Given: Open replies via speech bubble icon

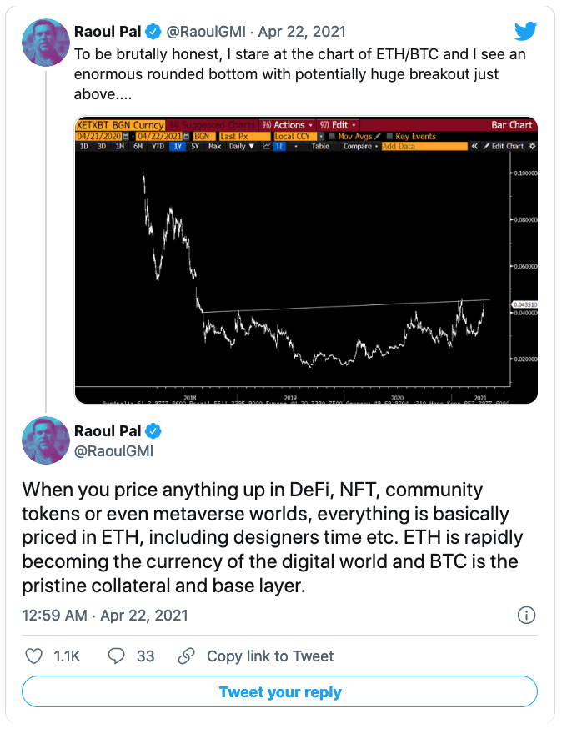Looking at the screenshot, I should click(x=116, y=656).
